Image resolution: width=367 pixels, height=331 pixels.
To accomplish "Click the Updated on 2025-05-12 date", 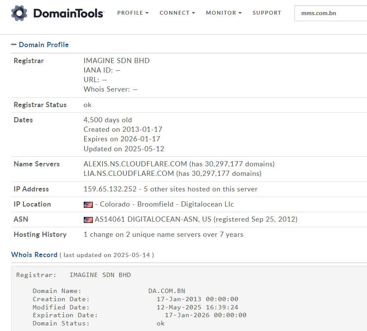I will (x=124, y=149).
